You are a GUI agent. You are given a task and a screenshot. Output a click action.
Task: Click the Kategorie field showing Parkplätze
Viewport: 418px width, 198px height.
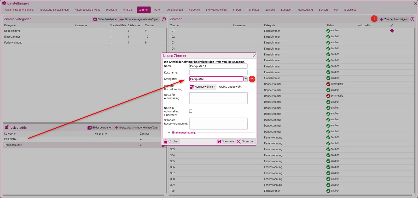216,79
